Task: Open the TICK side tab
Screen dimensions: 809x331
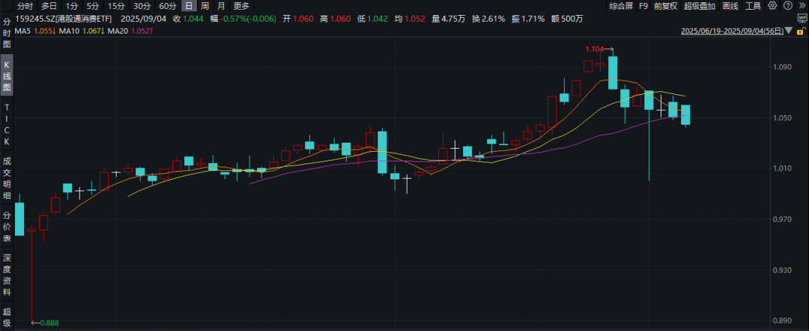Action: [x=7, y=125]
